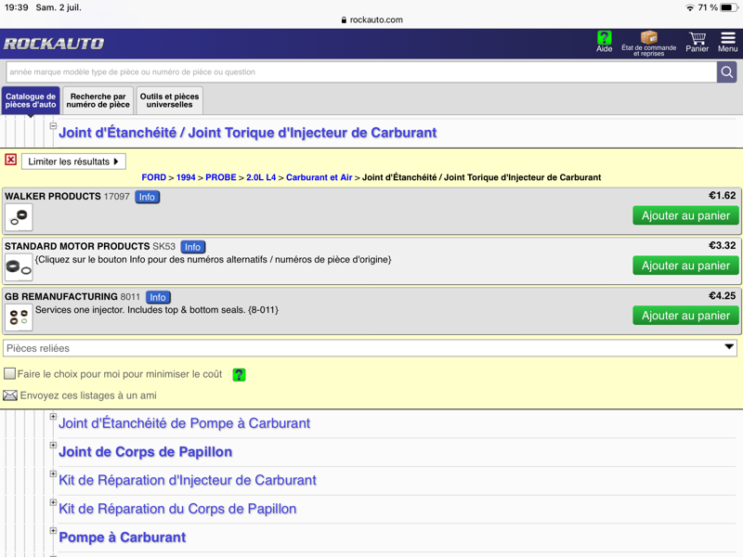Switch to Recherche par numéro de pièce tab
Image resolution: width=743 pixels, height=557 pixels.
(x=98, y=100)
